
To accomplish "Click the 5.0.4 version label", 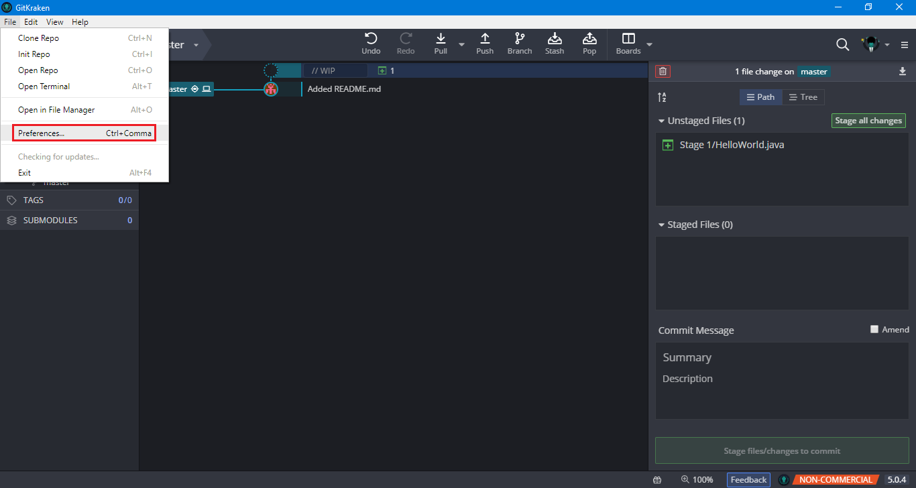I will [897, 480].
